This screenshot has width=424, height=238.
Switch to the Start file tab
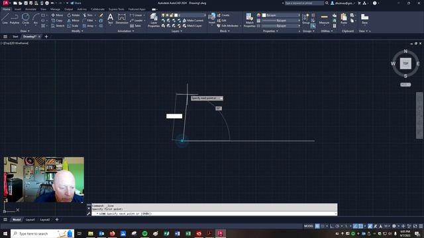[15, 36]
